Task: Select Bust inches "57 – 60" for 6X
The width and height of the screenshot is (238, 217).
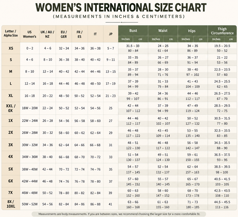Action: click(133, 179)
